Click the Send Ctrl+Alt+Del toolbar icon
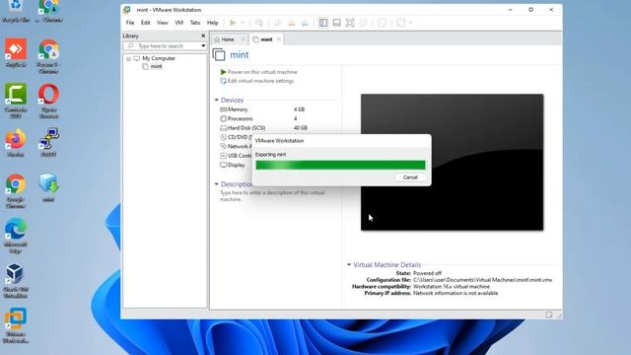This screenshot has width=631, height=355. click(259, 23)
